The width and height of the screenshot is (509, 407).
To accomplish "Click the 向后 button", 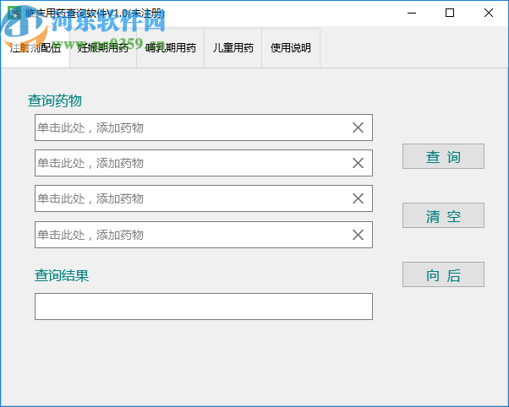I will (443, 274).
